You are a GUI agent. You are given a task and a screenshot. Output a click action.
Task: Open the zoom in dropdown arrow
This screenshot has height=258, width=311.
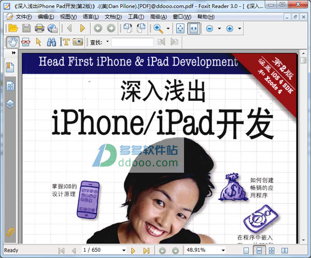point(239,28)
